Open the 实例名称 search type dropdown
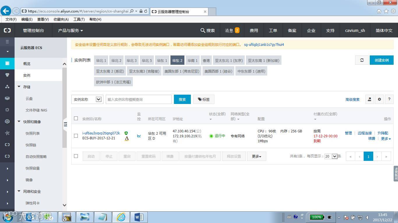The width and height of the screenshot is (398, 223). click(x=87, y=99)
